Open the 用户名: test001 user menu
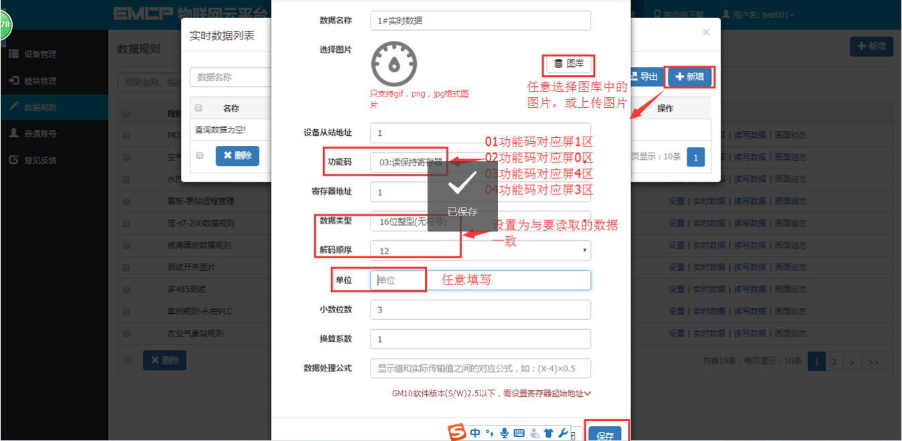Screen dimensions: 902x441 point(757,15)
